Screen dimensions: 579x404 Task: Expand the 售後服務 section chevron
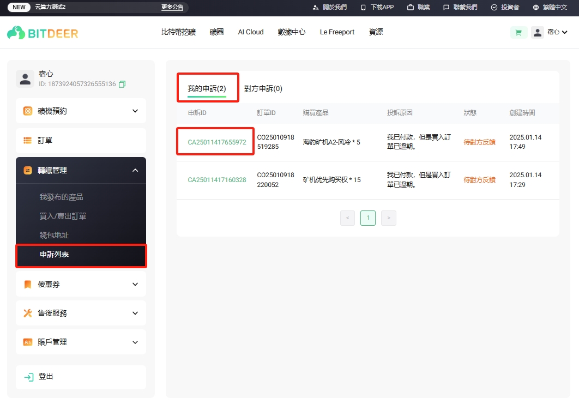135,313
